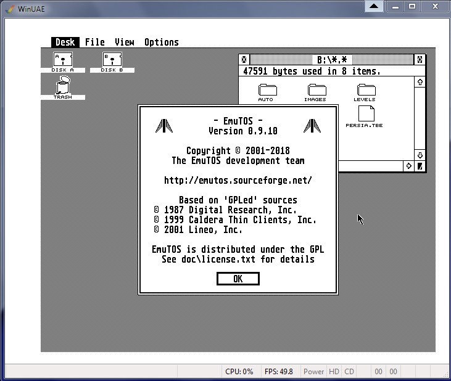451x381 pixels.
Task: Select the PERSIA.TBE file icon
Action: [x=365, y=115]
